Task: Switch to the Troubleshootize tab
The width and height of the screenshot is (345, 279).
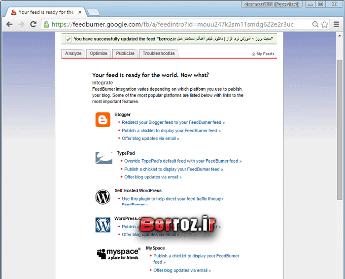Action: click(159, 53)
